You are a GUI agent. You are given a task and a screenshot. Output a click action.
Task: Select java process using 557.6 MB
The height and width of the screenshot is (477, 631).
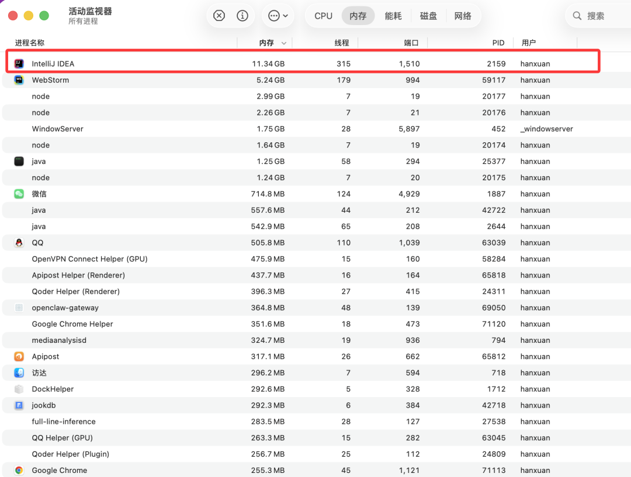point(315,210)
